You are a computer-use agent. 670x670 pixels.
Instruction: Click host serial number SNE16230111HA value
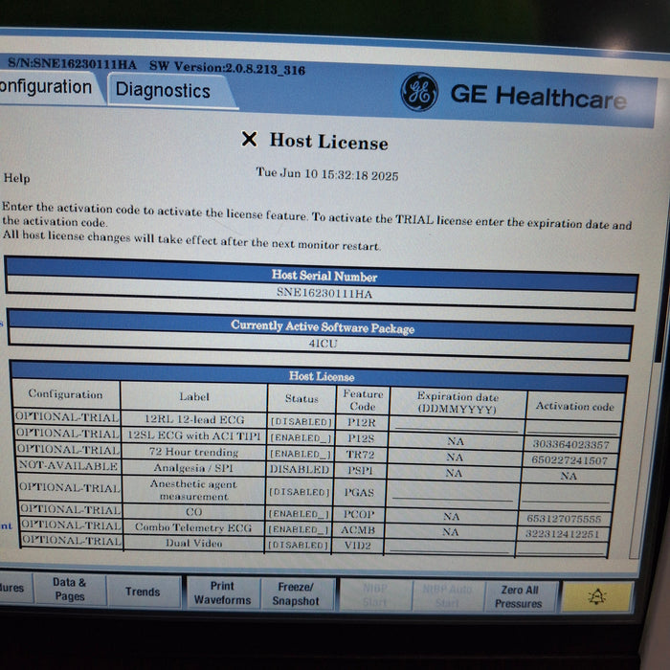coord(324,293)
